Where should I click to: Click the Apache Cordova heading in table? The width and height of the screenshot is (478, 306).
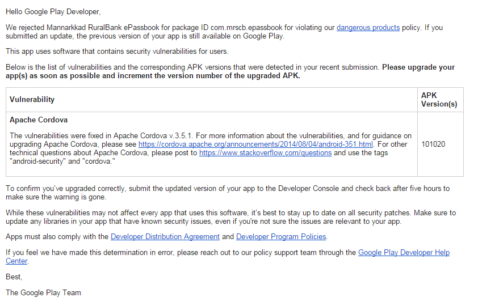click(39, 120)
